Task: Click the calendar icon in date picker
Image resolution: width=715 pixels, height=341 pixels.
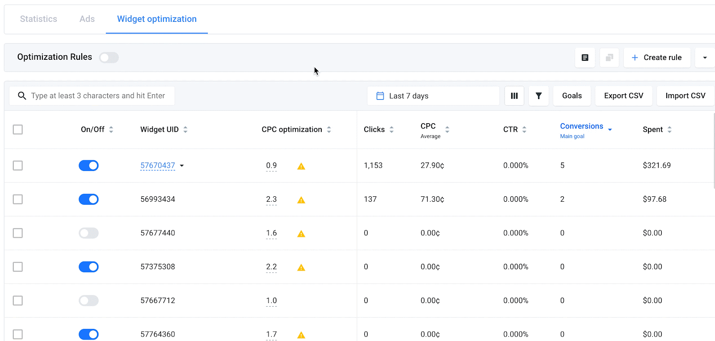Action: 380,96
